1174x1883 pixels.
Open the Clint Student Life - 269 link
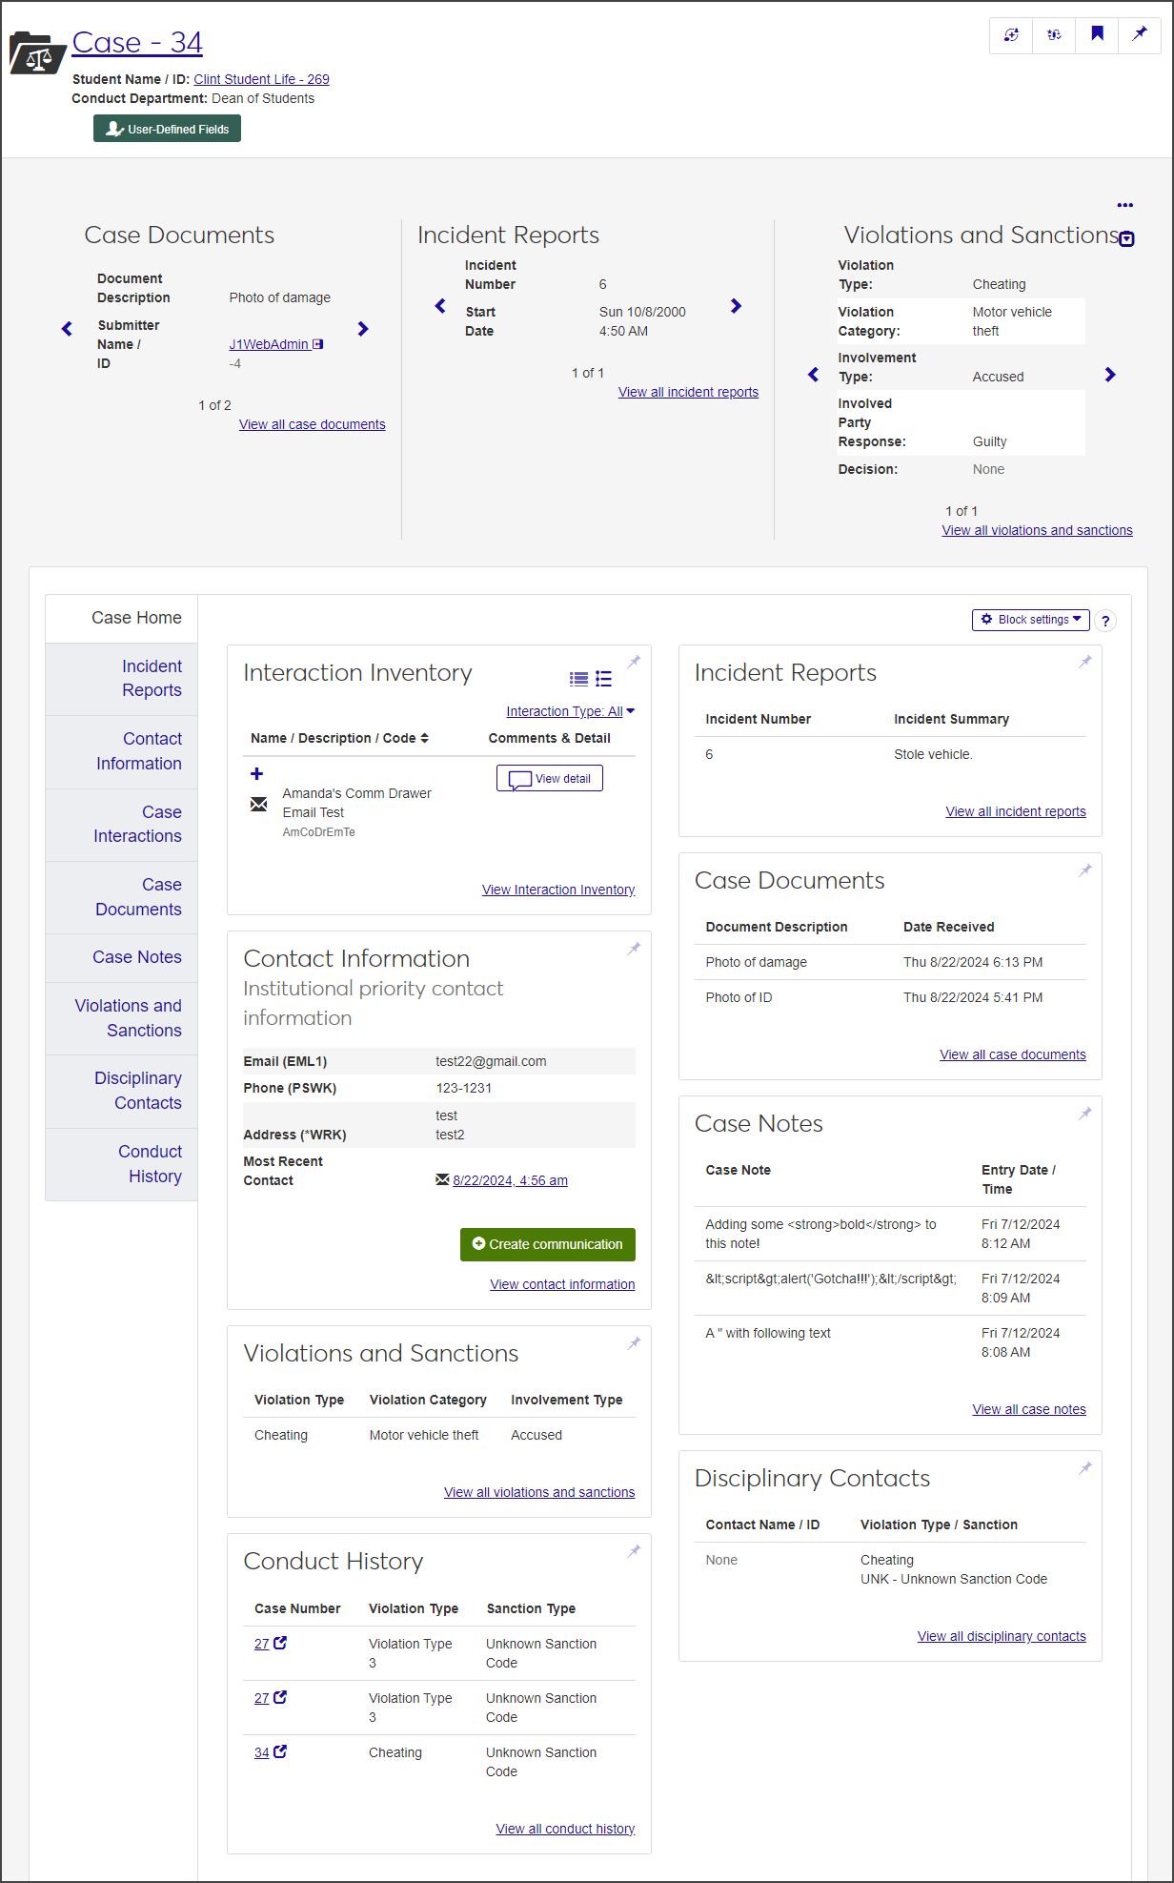(x=261, y=79)
